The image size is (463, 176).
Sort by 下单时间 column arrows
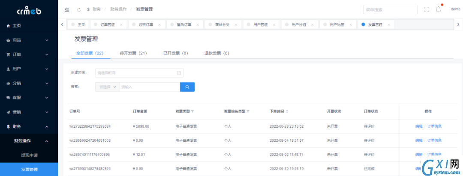click(287, 111)
